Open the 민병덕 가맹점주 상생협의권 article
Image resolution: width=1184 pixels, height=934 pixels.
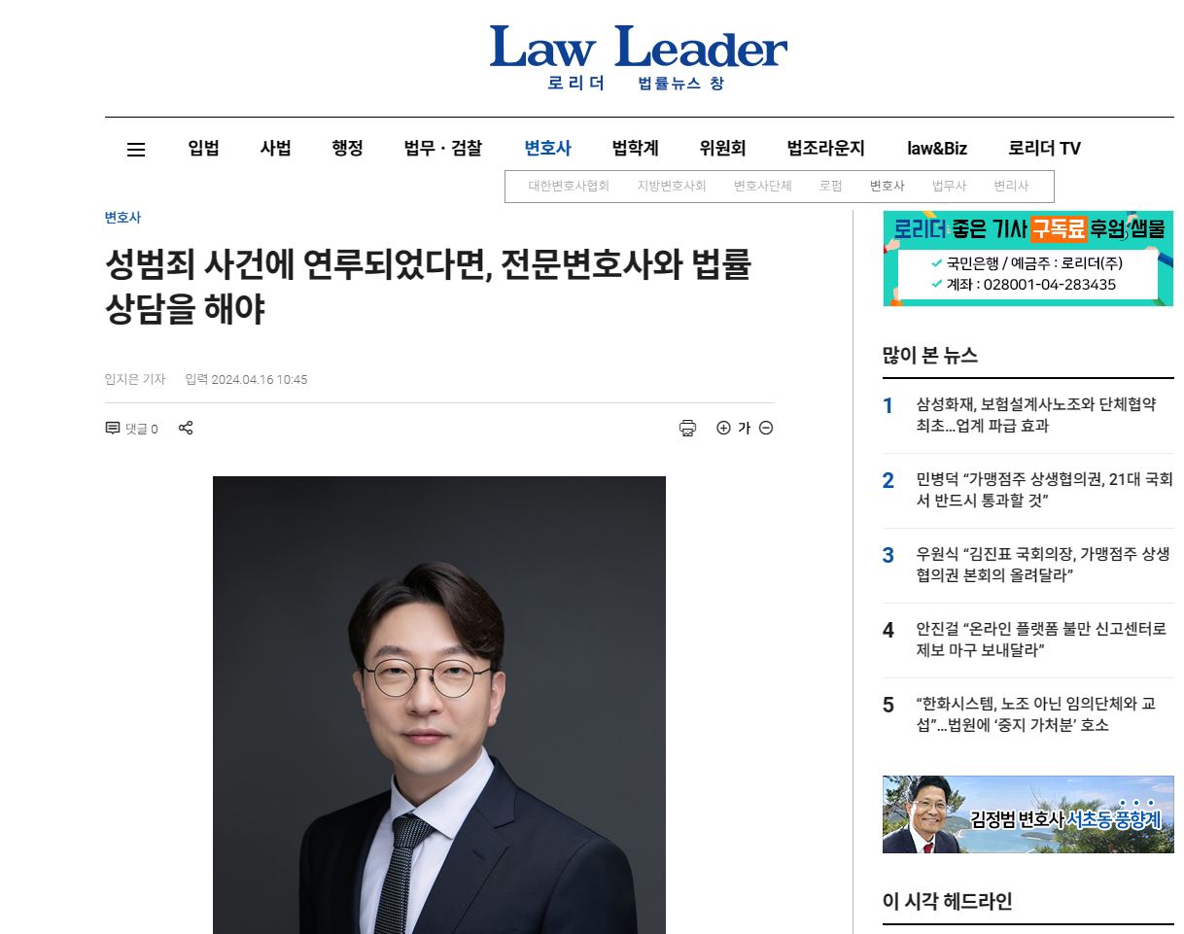pyautogui.click(x=1044, y=490)
